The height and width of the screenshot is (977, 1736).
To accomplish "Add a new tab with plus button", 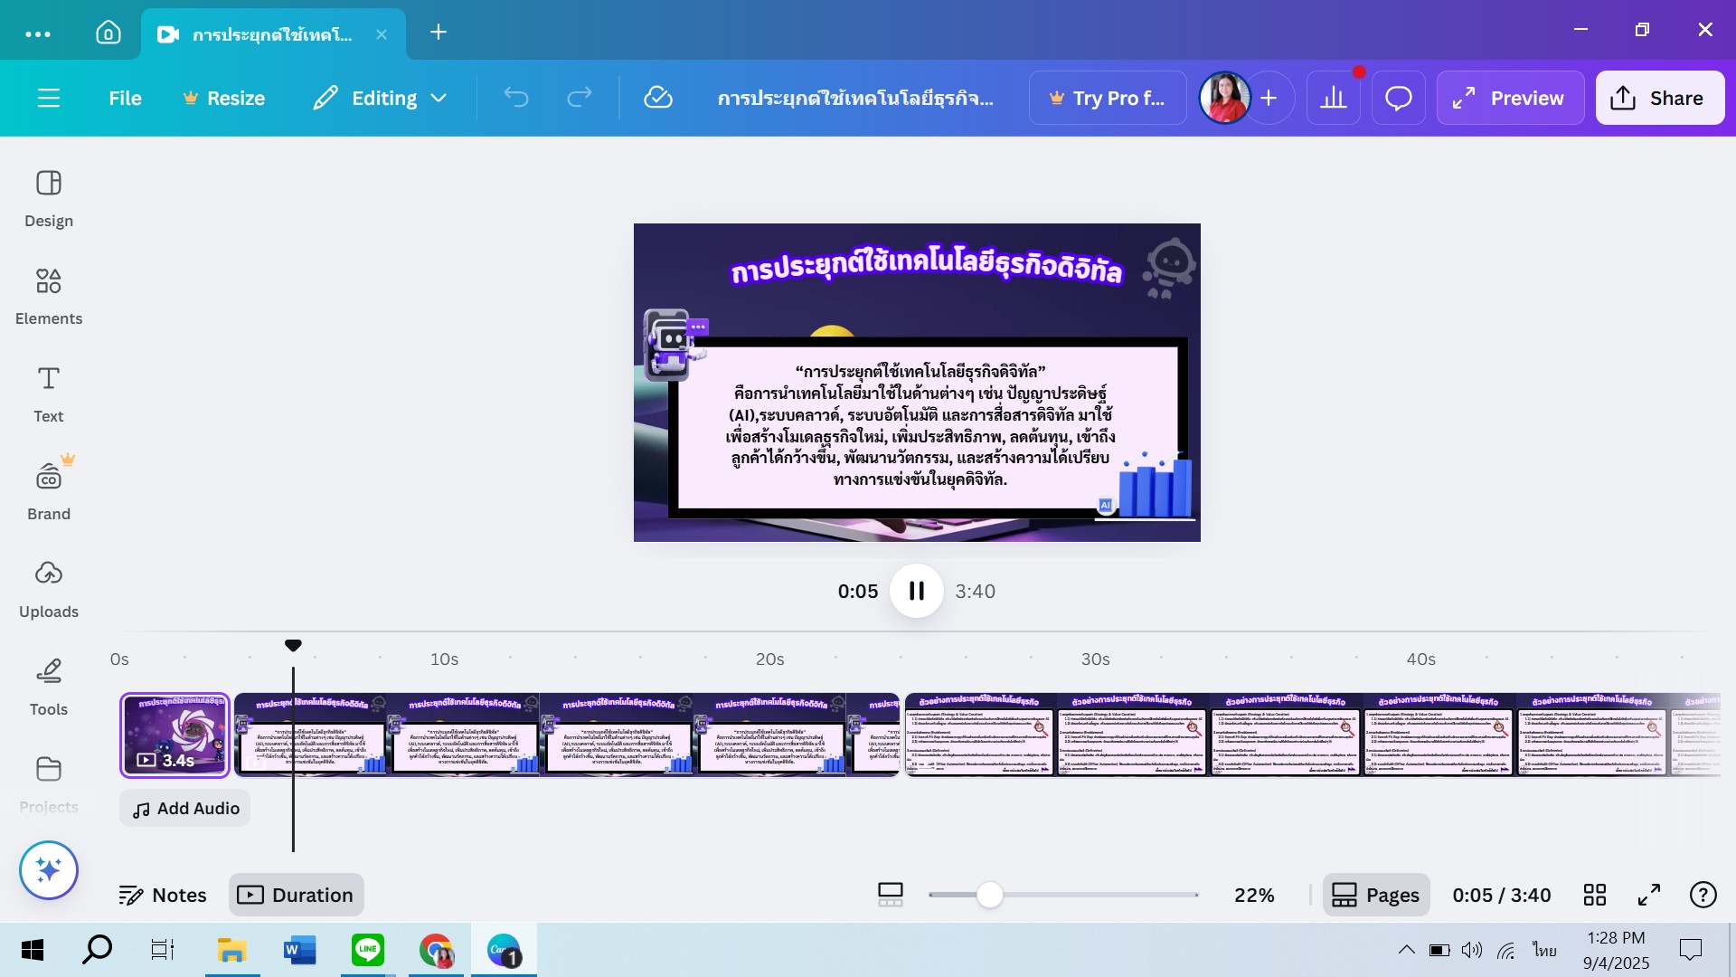I will [439, 33].
